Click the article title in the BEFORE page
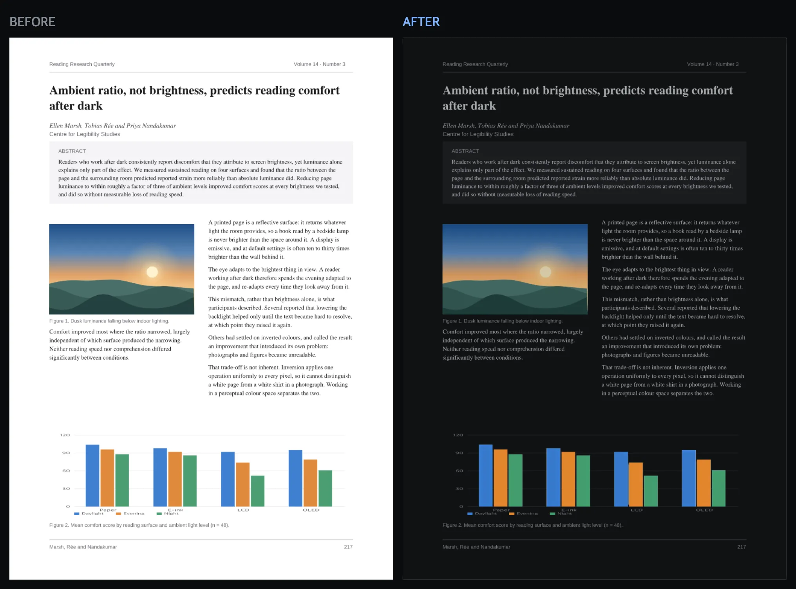 pos(195,98)
